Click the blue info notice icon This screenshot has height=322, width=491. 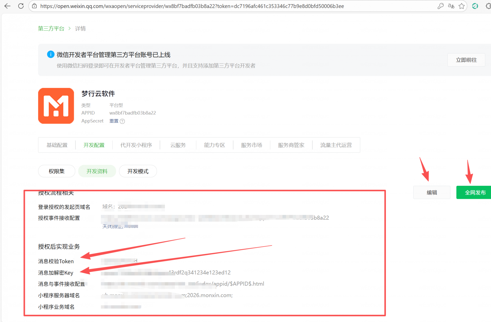[x=51, y=54]
